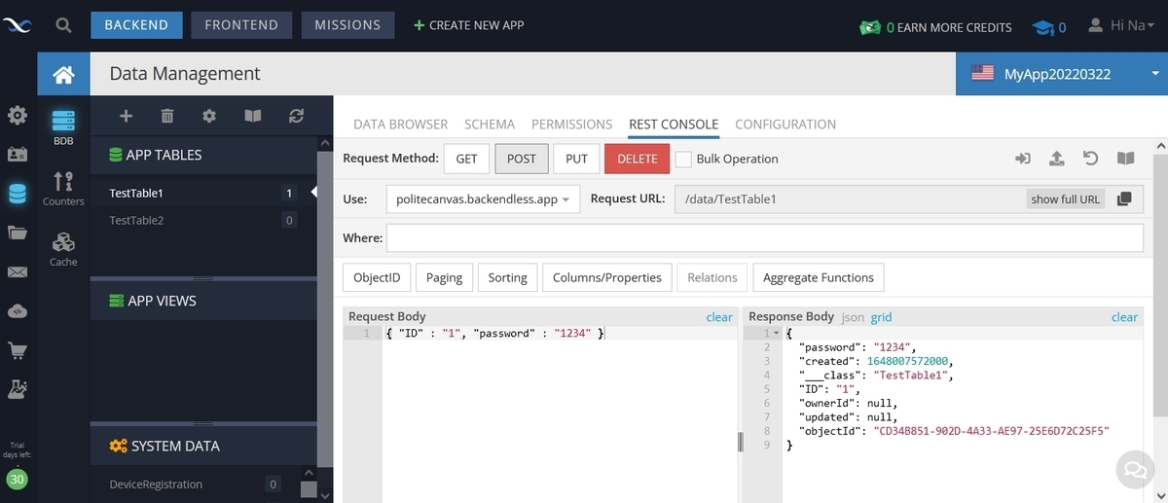Switch response view to grid
This screenshot has width=1168, height=503.
[x=881, y=317]
